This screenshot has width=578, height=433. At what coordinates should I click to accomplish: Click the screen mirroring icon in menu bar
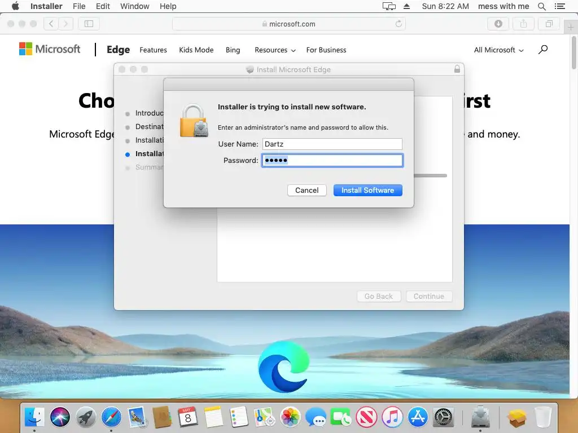point(389,6)
